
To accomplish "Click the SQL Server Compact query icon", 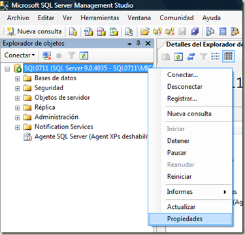I will point(129,32).
